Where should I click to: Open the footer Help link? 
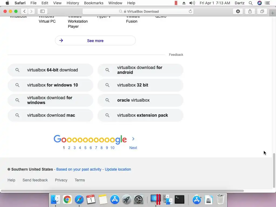(x=11, y=180)
